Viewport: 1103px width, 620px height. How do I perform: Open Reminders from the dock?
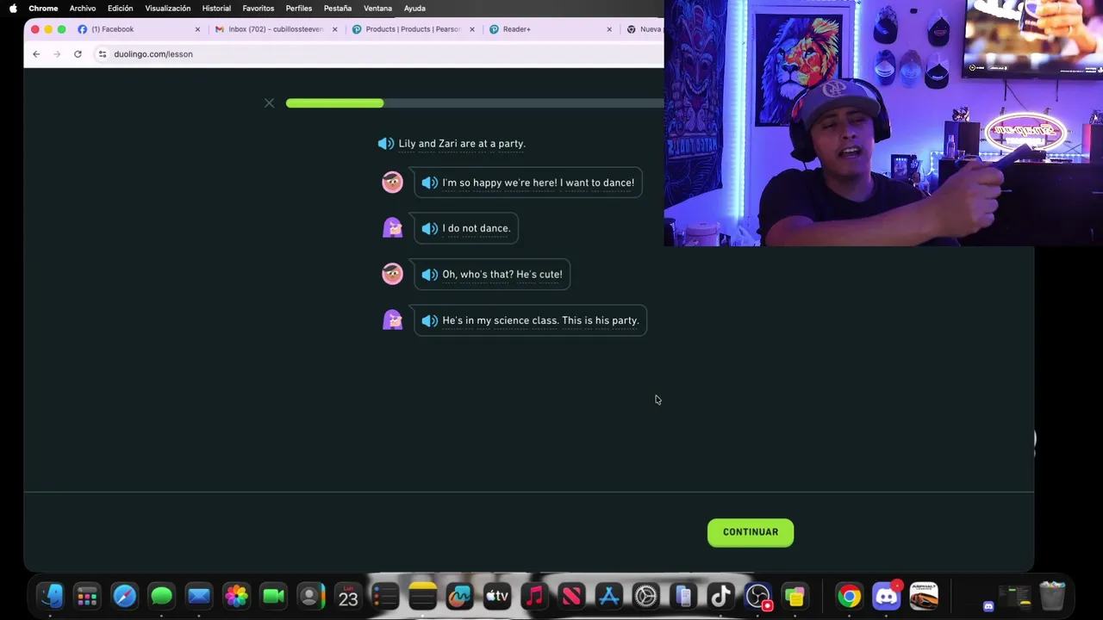point(385,596)
